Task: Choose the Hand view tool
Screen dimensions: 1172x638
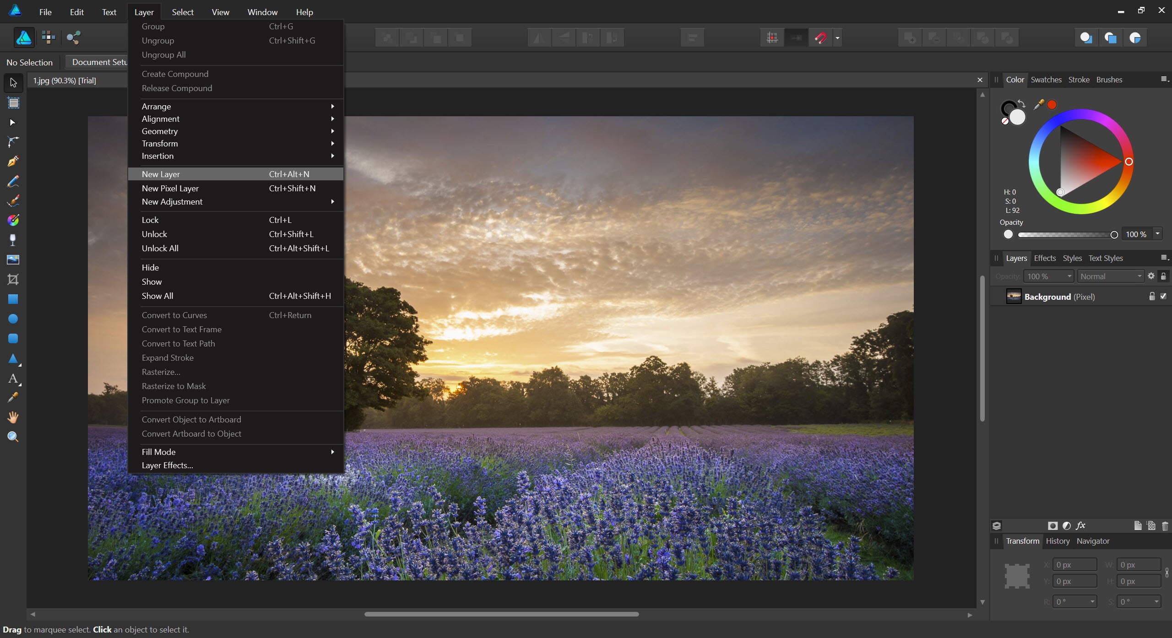Action: [13, 417]
